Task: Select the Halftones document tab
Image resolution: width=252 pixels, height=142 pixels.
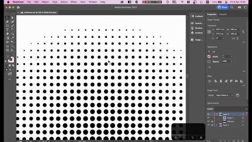Action: (x=39, y=12)
